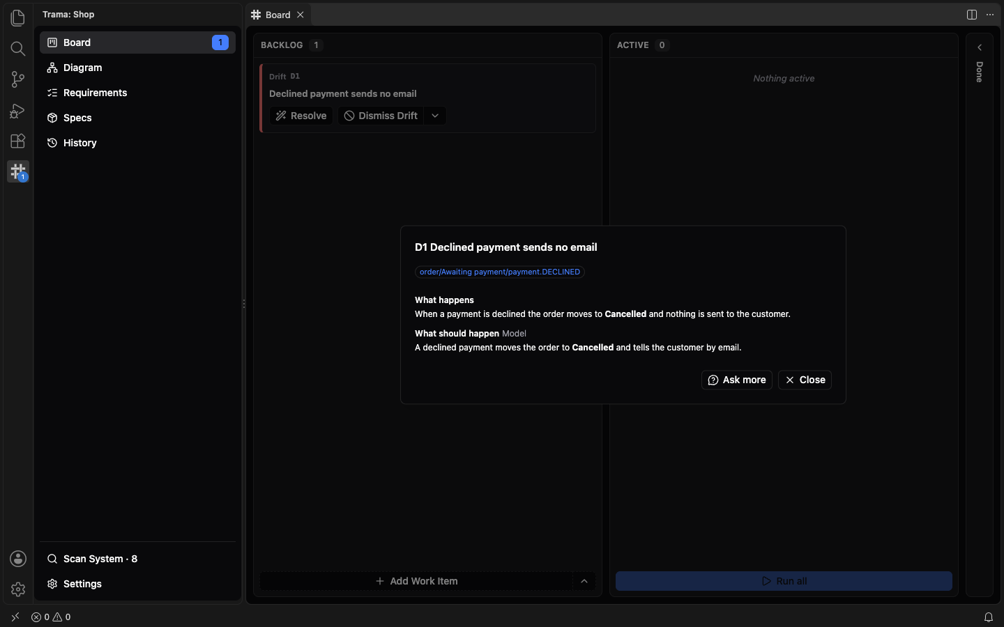Screen dimensions: 1004x627
Task: Split the editor with layout icon
Action: tap(972, 15)
